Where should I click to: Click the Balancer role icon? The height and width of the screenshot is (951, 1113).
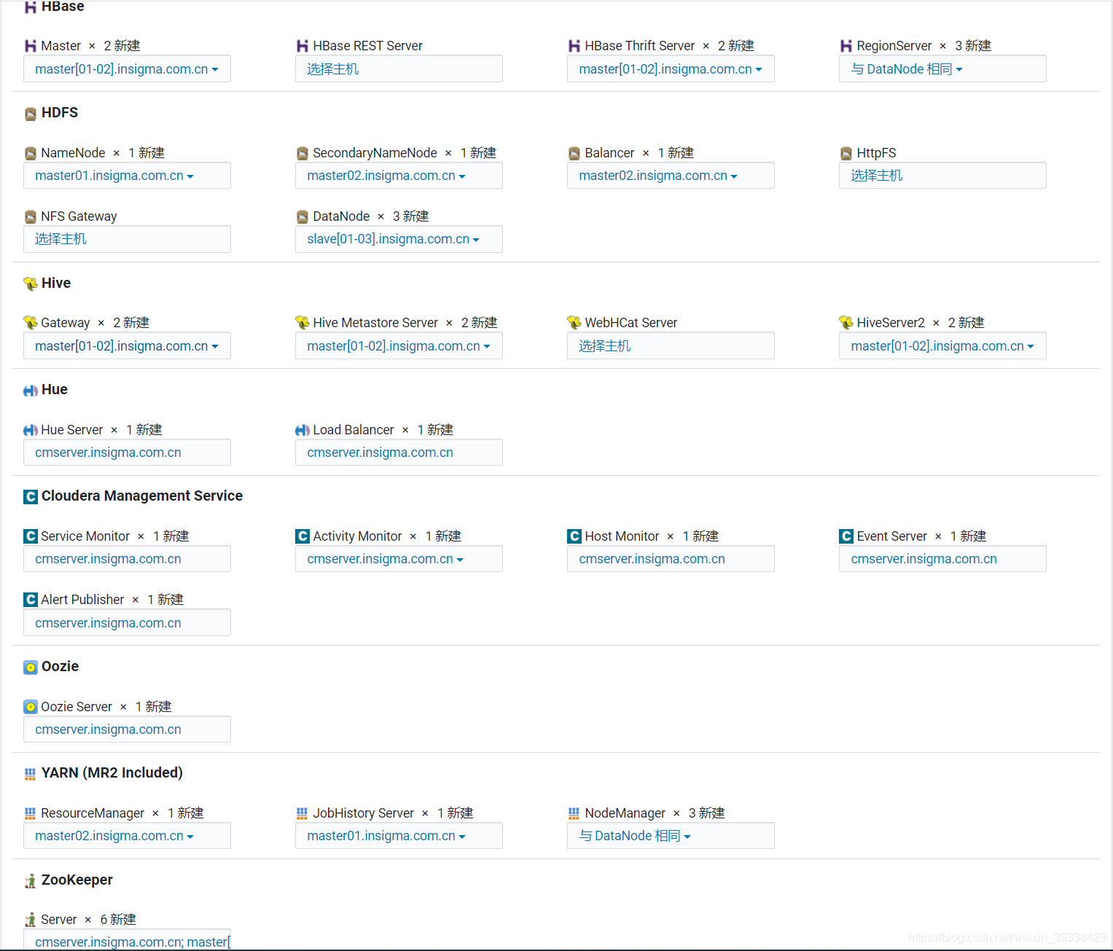574,153
